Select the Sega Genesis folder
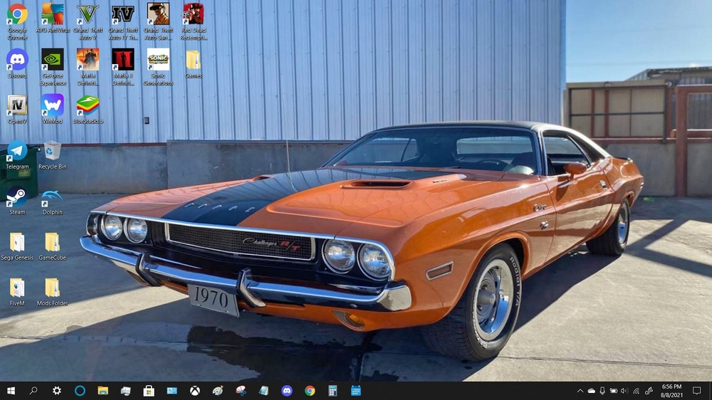 pos(17,242)
